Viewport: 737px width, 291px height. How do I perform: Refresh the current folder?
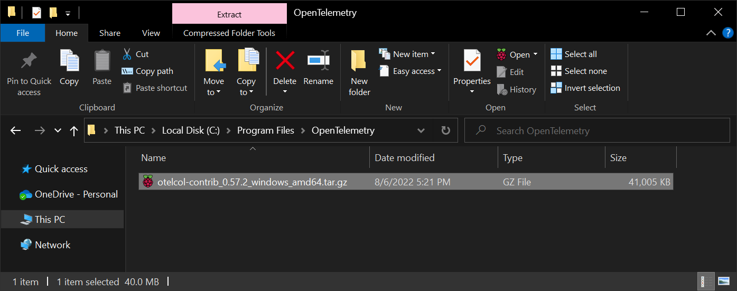tap(445, 130)
